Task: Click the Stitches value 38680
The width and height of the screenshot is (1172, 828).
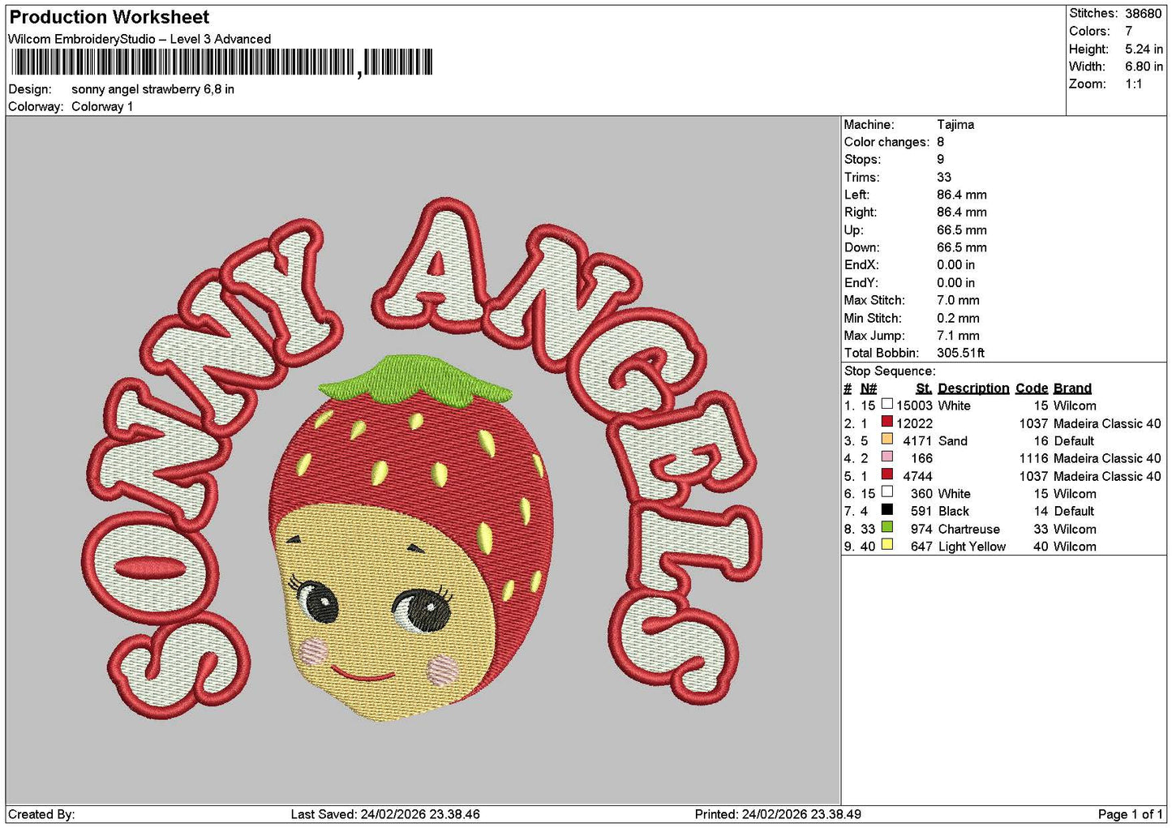Action: (x=1143, y=14)
